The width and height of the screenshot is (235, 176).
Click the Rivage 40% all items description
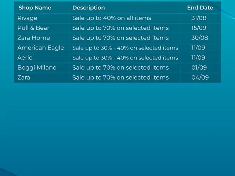click(x=112, y=18)
